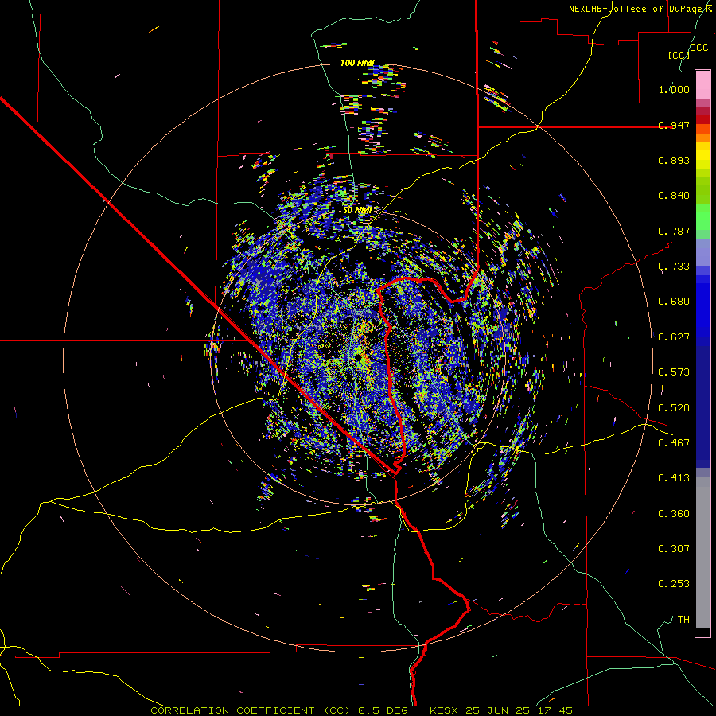Pick the yellow segment of the color bar

702,156
